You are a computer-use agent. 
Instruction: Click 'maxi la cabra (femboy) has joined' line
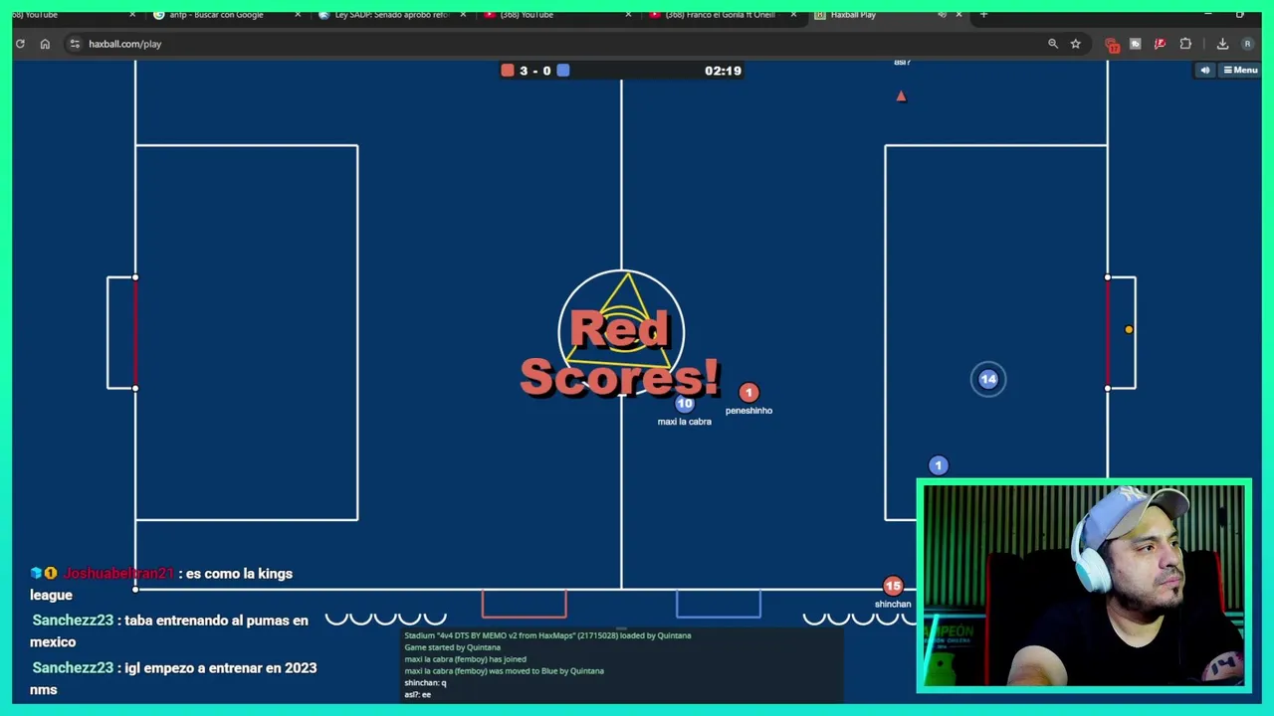[x=465, y=659]
